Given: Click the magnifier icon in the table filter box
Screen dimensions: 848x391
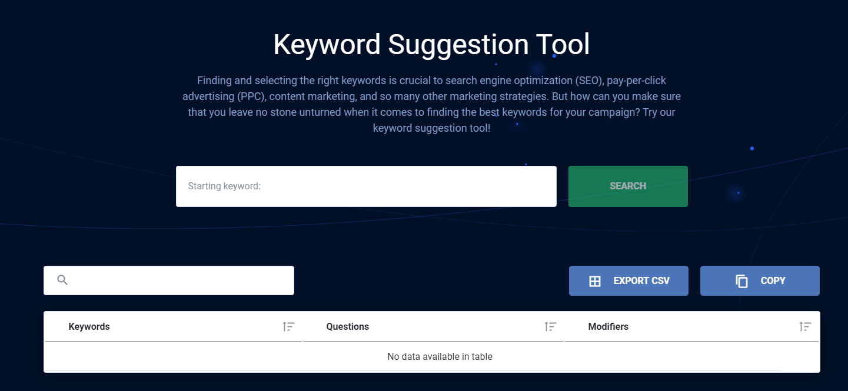Looking at the screenshot, I should 62,280.
